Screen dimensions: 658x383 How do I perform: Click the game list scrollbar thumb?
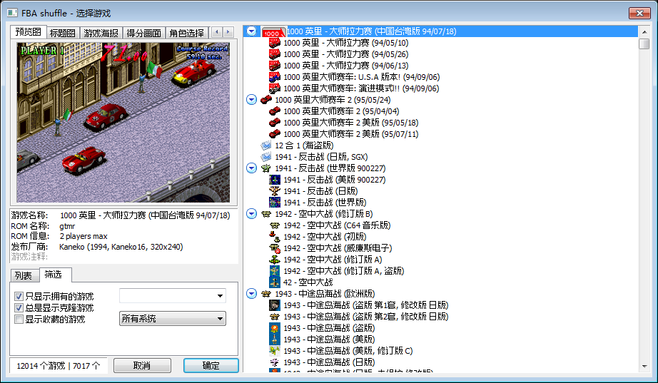pyautogui.click(x=644, y=44)
